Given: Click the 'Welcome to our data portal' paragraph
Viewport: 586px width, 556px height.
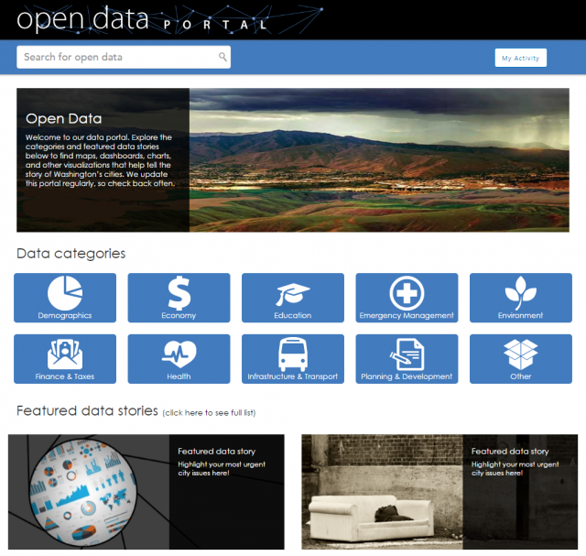Looking at the screenshot, I should tap(100, 160).
